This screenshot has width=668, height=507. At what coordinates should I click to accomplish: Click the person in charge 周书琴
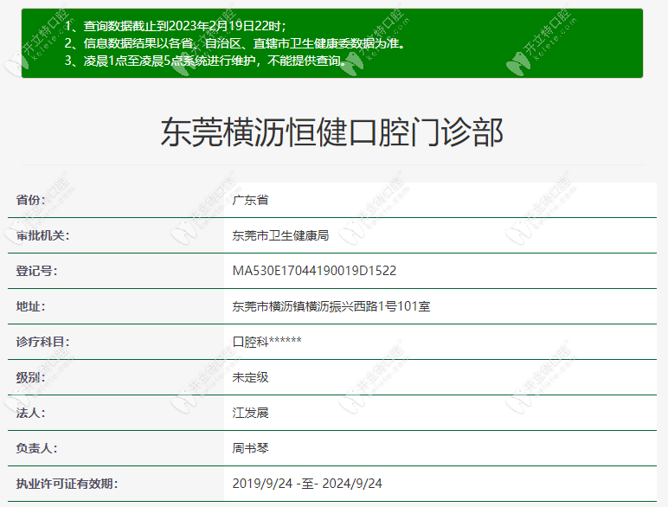(x=251, y=448)
